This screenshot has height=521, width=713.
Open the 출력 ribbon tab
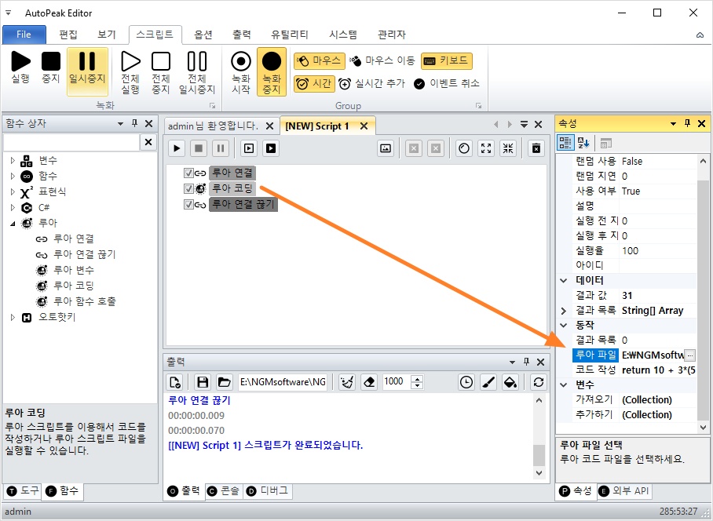point(241,35)
